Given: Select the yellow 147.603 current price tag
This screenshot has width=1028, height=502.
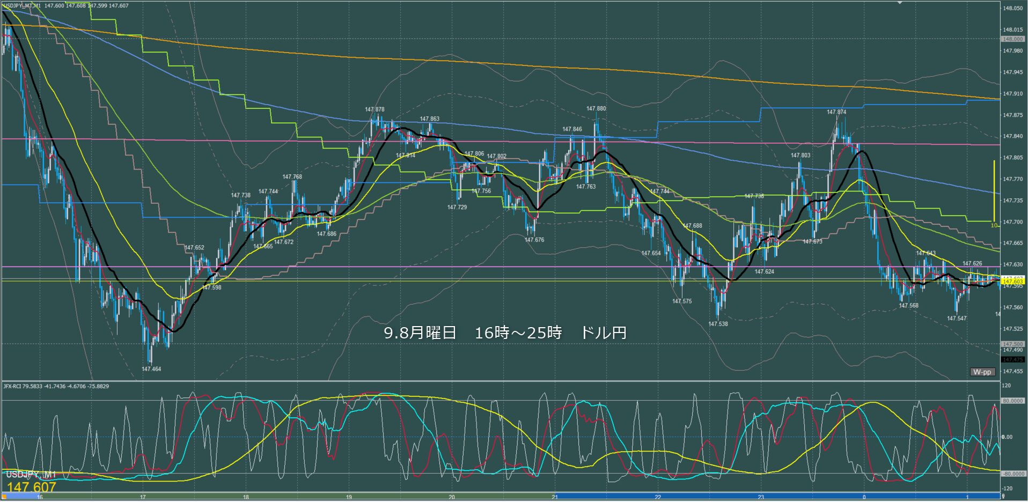Looking at the screenshot, I should (x=1012, y=281).
